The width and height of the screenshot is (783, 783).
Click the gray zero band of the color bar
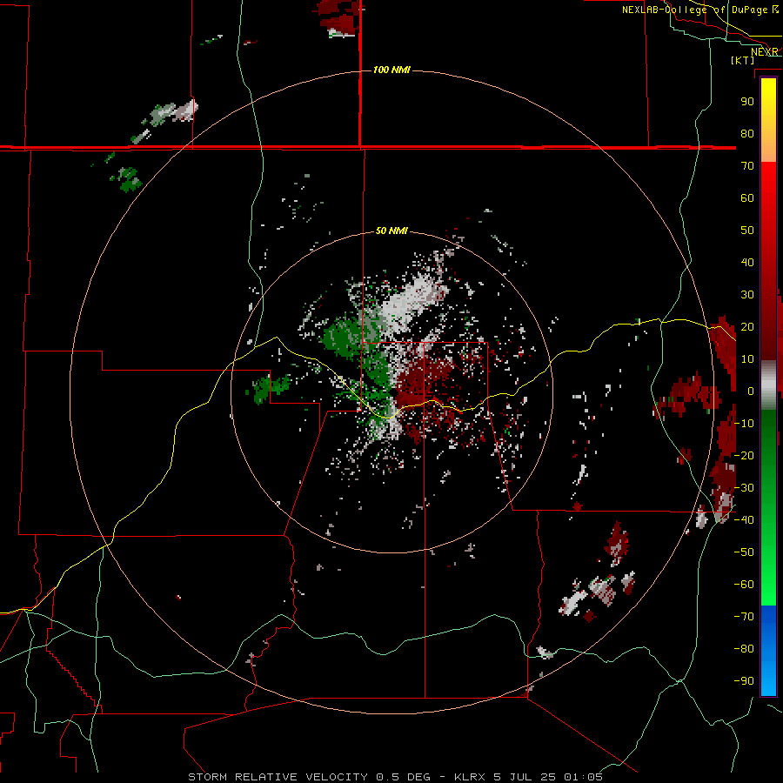[768, 385]
